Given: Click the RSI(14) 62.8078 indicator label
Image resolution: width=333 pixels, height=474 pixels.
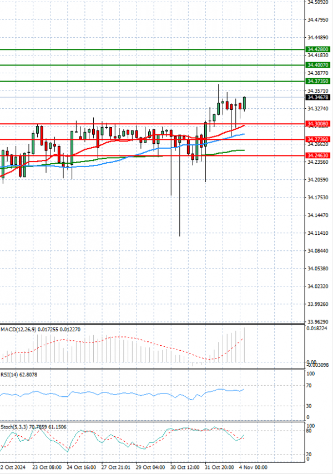Looking at the screenshot, I should [x=19, y=375].
